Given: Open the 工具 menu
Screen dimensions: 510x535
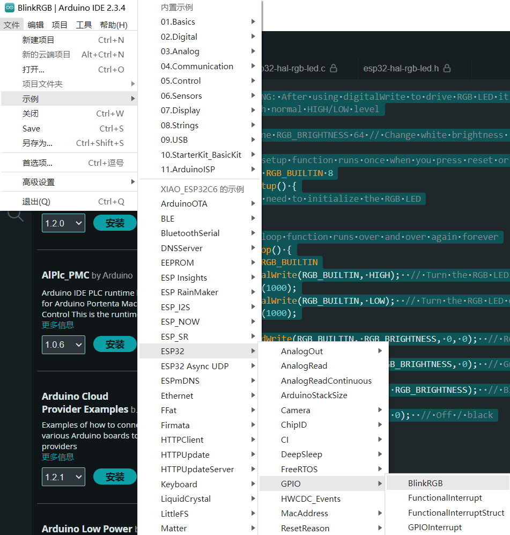Looking at the screenshot, I should click(x=84, y=25).
